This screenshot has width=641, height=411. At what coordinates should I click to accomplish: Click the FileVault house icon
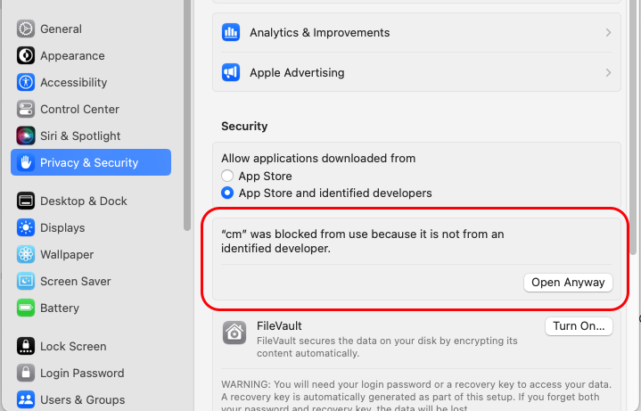point(234,333)
